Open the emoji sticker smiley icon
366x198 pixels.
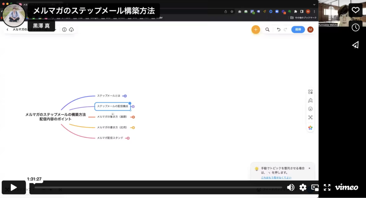[x=311, y=109]
